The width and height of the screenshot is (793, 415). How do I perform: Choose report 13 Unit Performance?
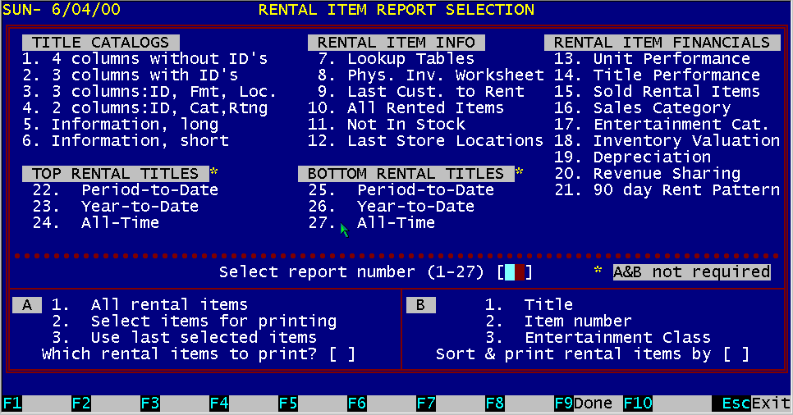coord(652,59)
